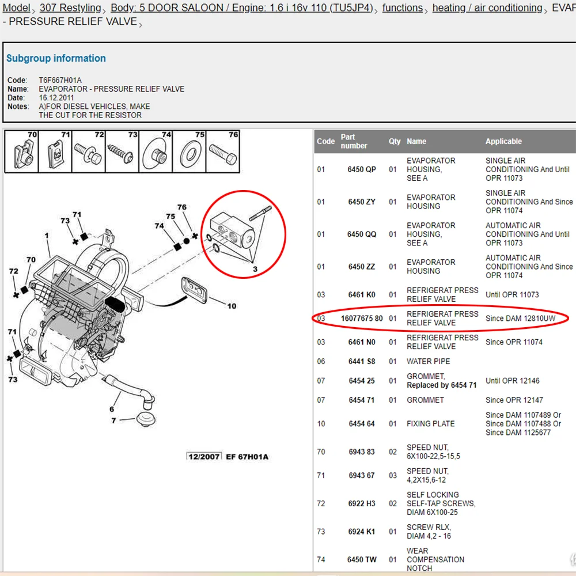The image size is (576, 576).
Task: Select thumbnail 76 bolt
Action: (222, 151)
